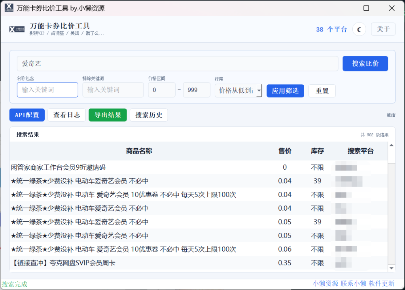Open the 联系小懒 contact link
The height and width of the screenshot is (290, 405).
coord(354,284)
